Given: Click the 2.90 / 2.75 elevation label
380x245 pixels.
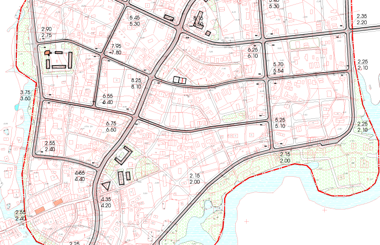Looking at the screenshot, I should [x=47, y=32].
